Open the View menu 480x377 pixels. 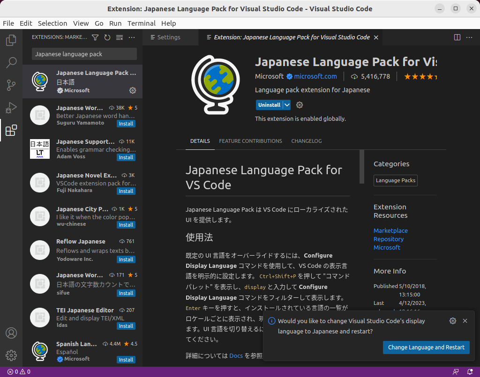click(x=81, y=23)
